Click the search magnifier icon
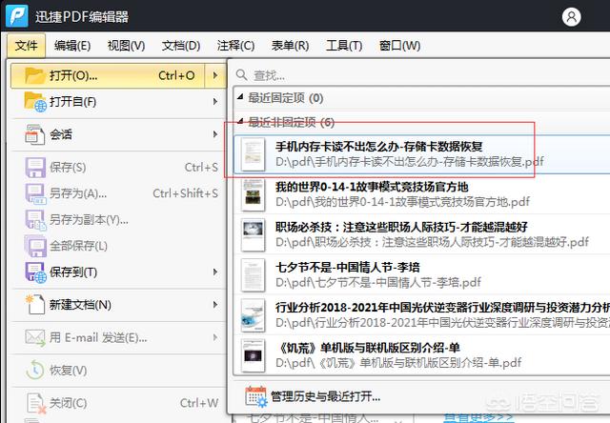 click(241, 75)
